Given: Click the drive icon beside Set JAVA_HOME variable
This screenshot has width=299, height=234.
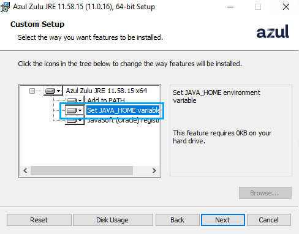Looking at the screenshot, I should [x=72, y=110].
